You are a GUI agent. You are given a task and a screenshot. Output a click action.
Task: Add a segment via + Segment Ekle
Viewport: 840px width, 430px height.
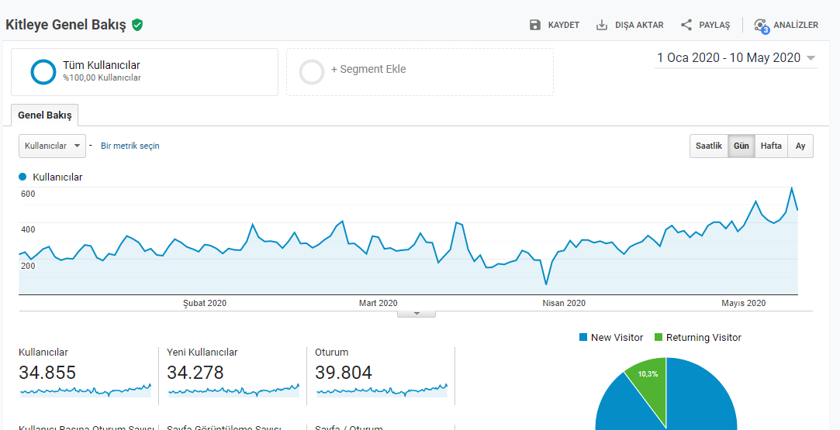coord(368,69)
